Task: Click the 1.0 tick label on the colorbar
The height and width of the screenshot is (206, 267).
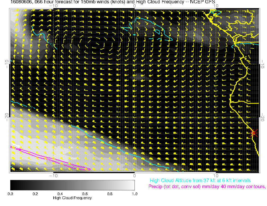Action: point(135,194)
